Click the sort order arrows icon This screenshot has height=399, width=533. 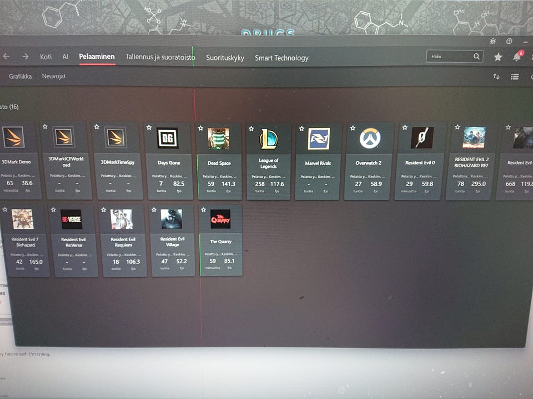[496, 76]
